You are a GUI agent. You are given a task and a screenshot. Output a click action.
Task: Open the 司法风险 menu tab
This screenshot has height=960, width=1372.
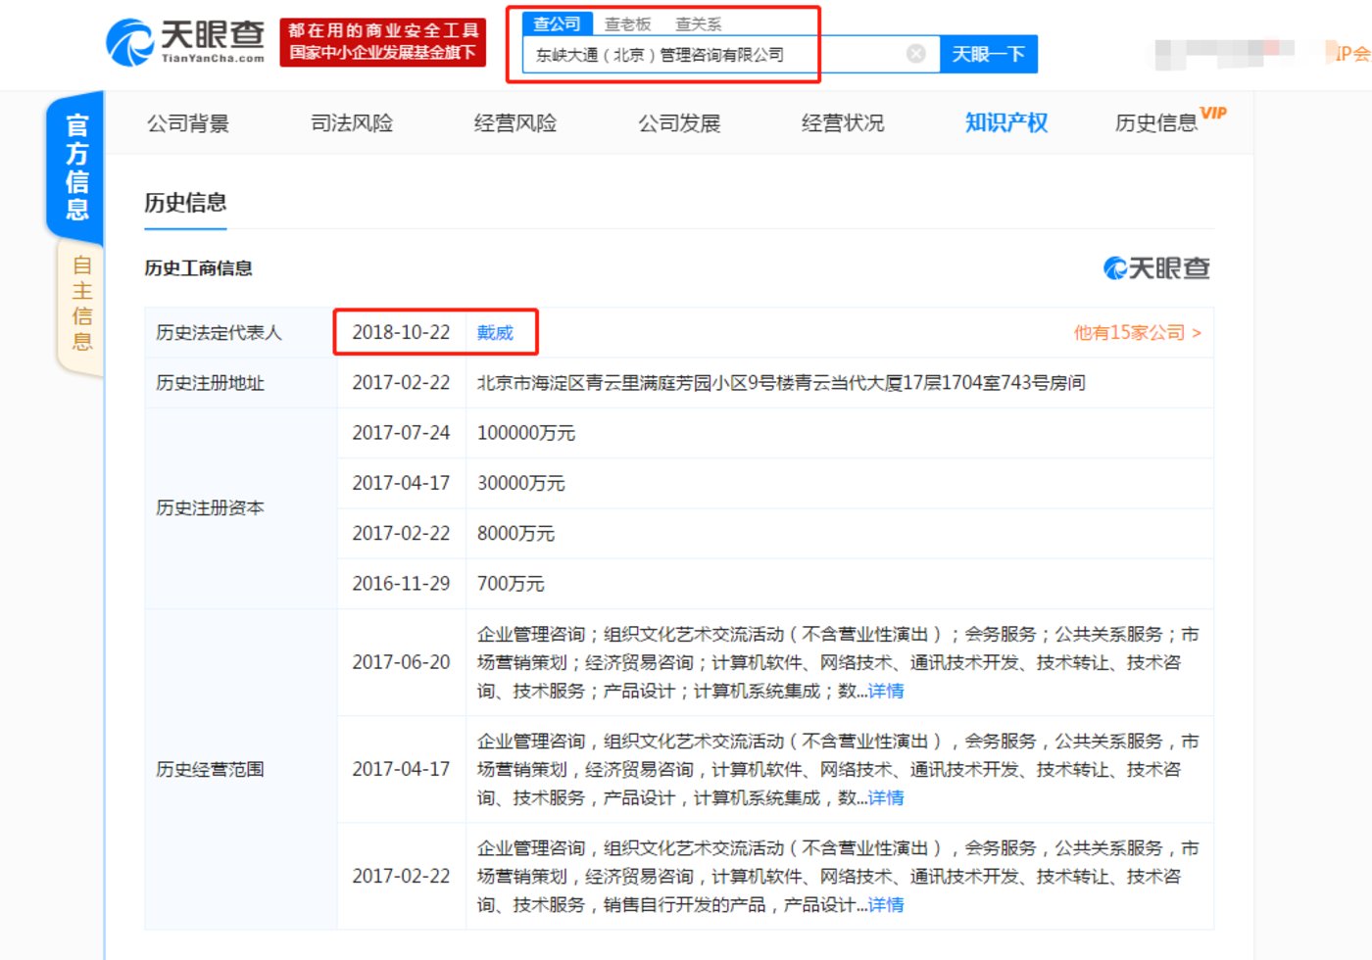tap(352, 123)
